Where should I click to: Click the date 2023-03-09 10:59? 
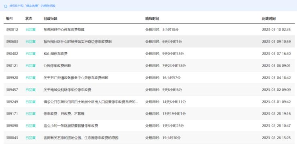276,42
